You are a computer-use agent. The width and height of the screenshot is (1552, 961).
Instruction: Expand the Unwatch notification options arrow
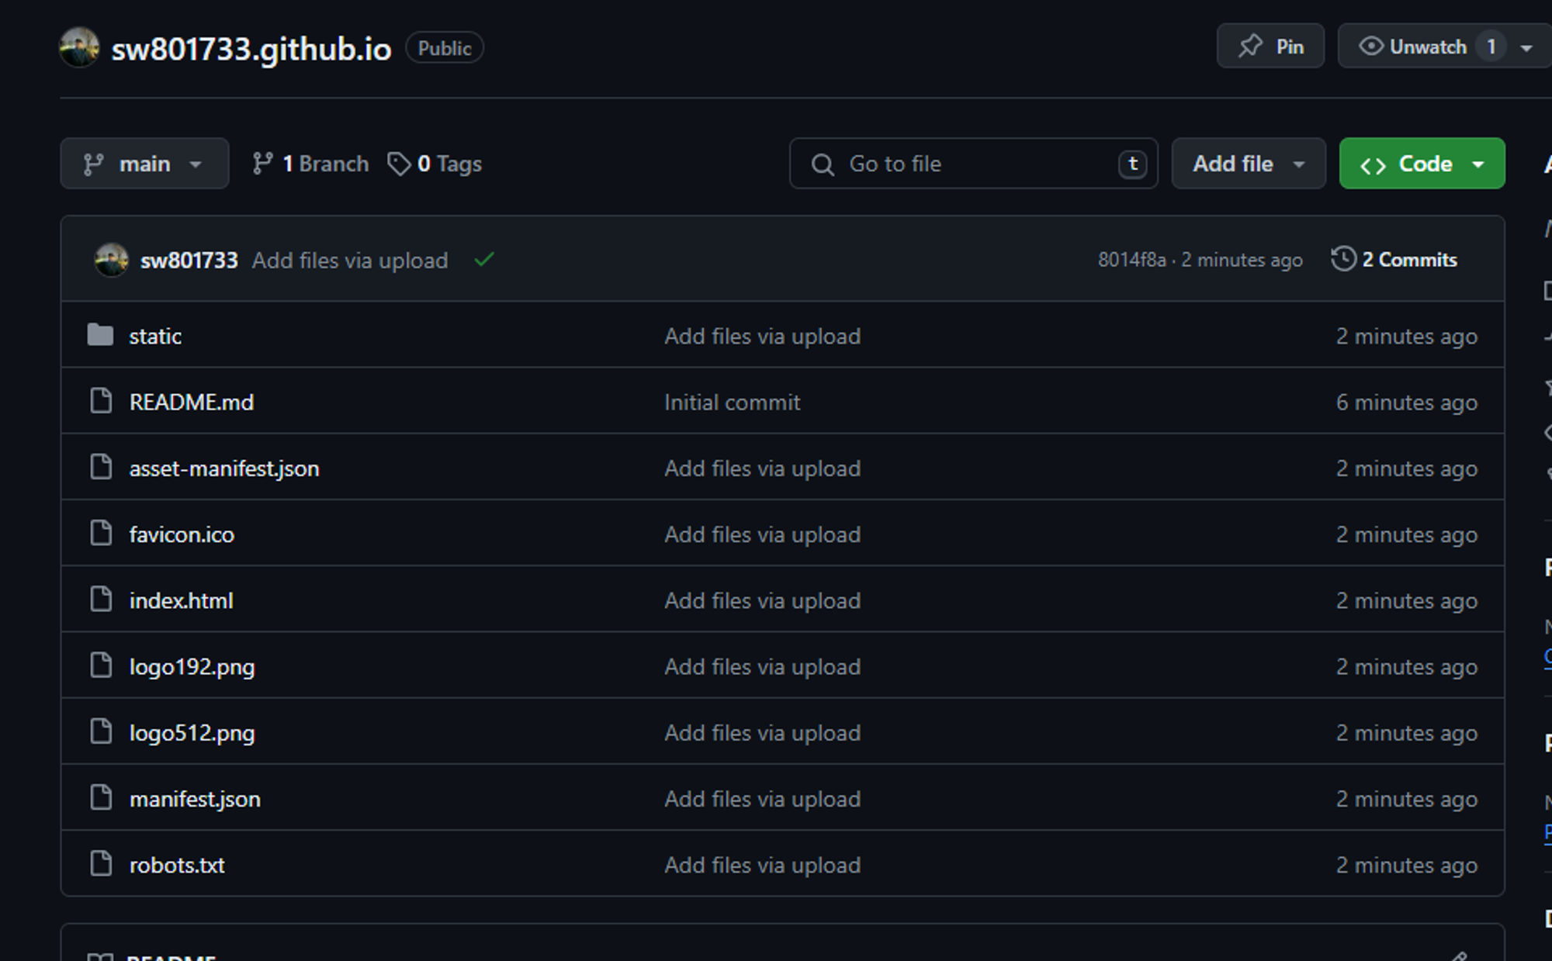tap(1526, 47)
